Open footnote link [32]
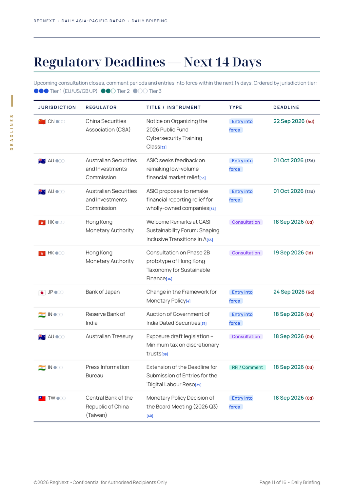 [163, 147]
